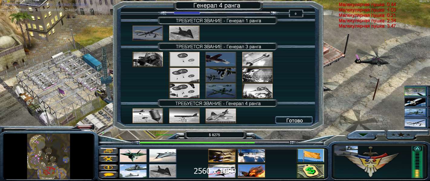The image size is (430, 181).
Task: Click timer Малекулярная пушка: 3:47
Action: (367, 26)
